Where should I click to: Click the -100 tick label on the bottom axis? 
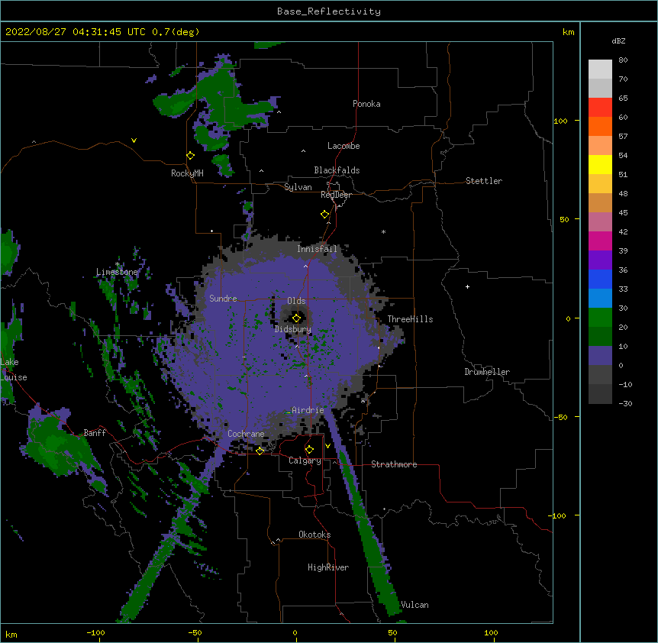(x=95, y=632)
